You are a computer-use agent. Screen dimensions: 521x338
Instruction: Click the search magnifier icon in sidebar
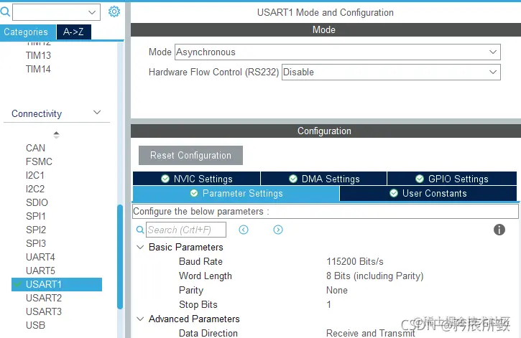click(5, 12)
